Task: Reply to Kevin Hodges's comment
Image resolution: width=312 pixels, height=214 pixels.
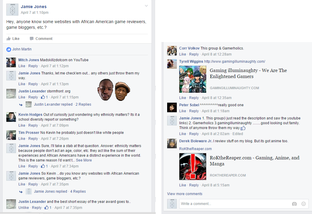Action: [33, 125]
